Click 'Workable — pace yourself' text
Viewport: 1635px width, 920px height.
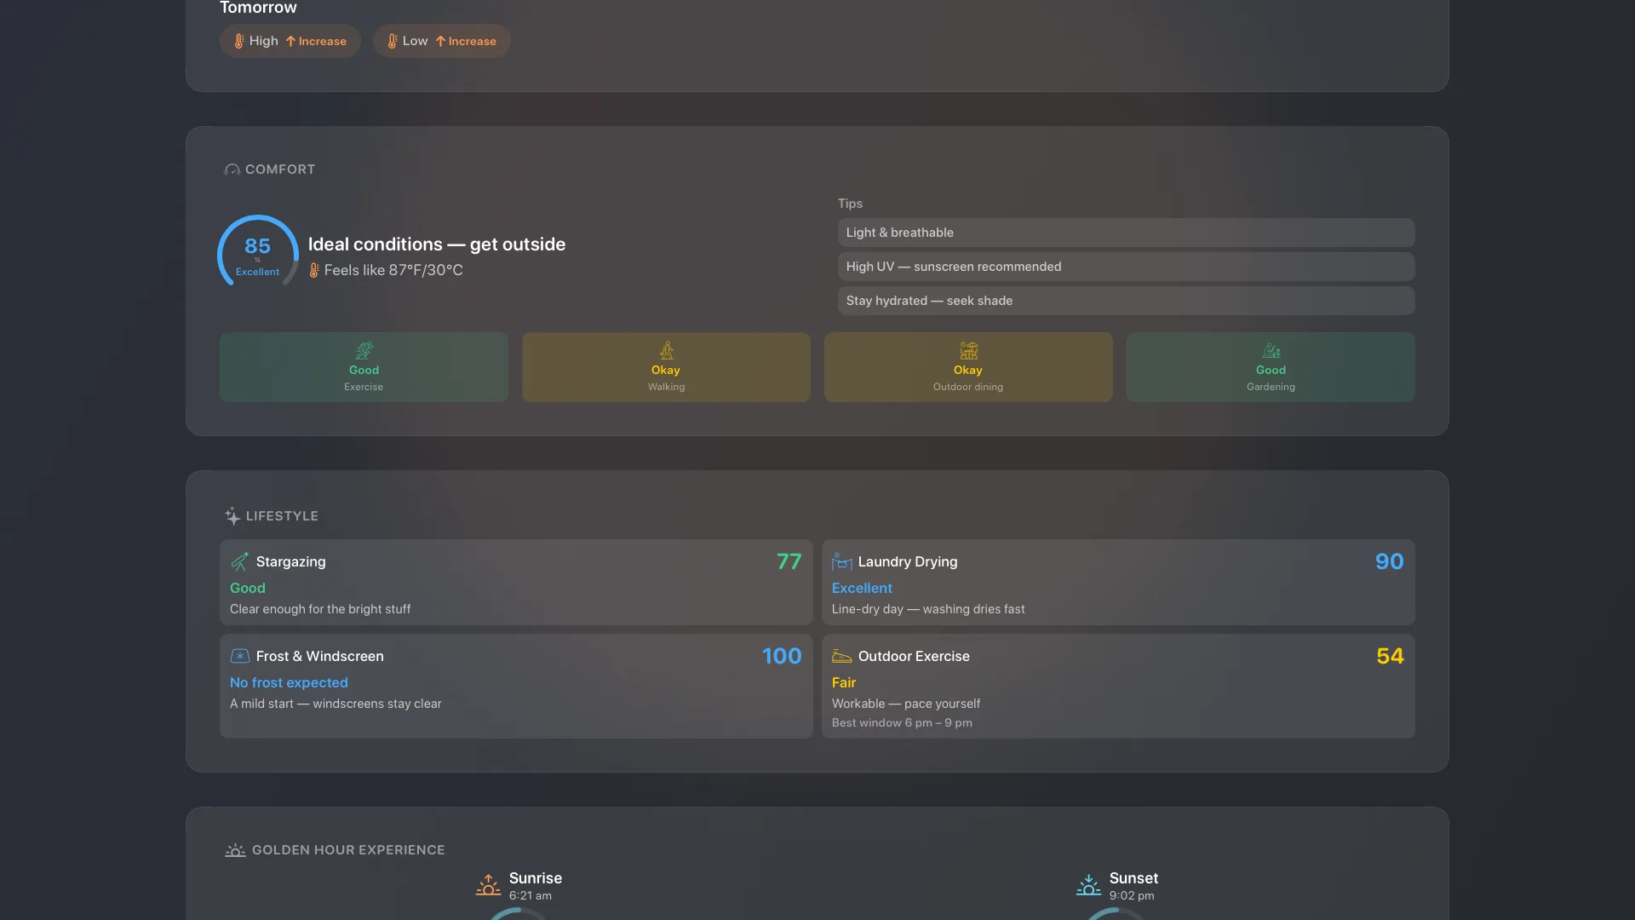906,704
